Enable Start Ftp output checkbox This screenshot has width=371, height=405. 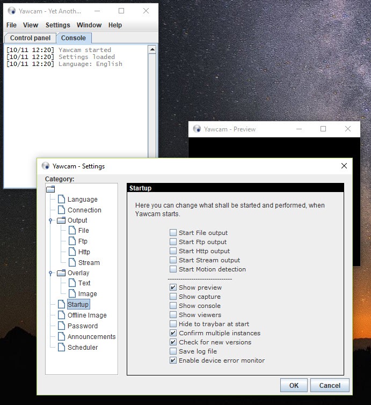pos(173,242)
